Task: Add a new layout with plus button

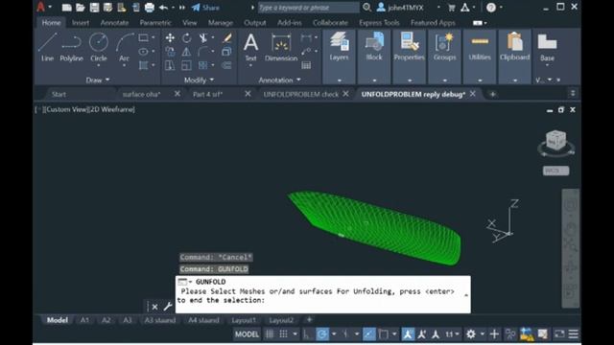Action: (309, 319)
